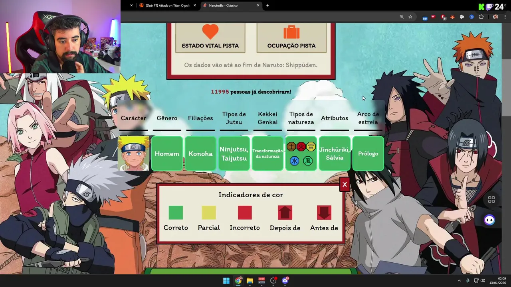Click the microphone tray icon

(x=468, y=281)
